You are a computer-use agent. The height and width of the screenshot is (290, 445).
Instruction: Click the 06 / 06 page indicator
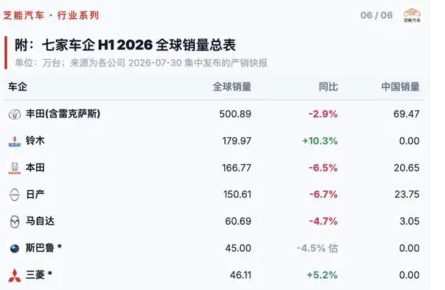(376, 15)
